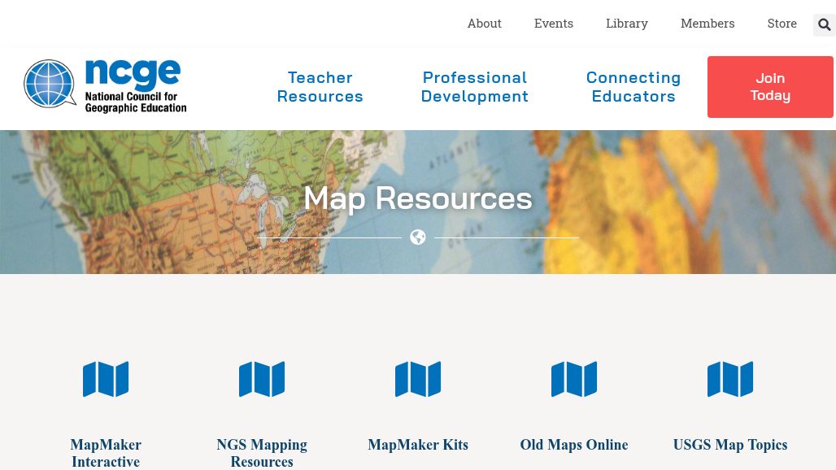Visit the Members section

708,24
